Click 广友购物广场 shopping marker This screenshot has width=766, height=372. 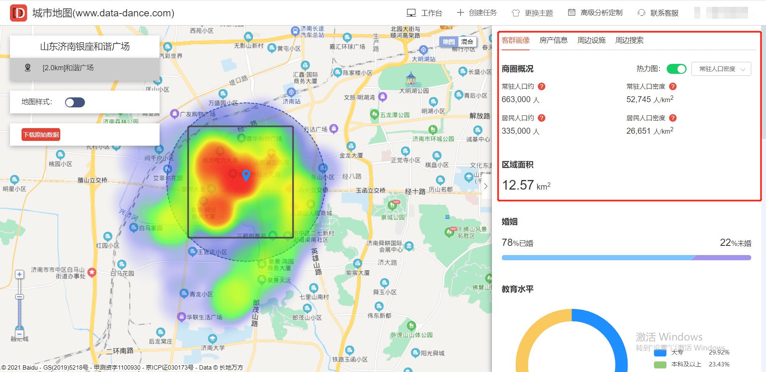point(174,114)
